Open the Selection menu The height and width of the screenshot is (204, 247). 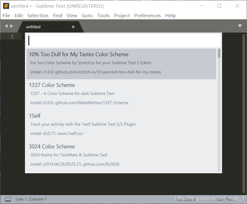tap(38, 16)
